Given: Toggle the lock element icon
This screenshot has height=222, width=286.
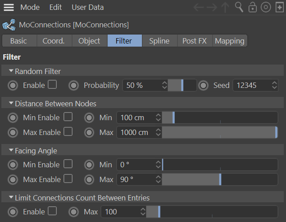Looking at the screenshot, I should click(x=253, y=8).
